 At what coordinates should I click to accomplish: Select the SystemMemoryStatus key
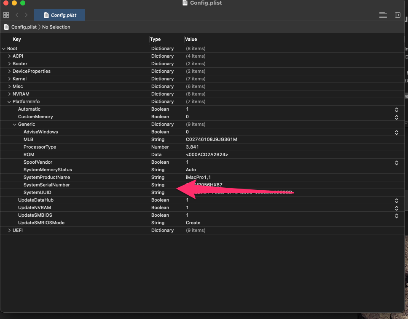coord(48,170)
